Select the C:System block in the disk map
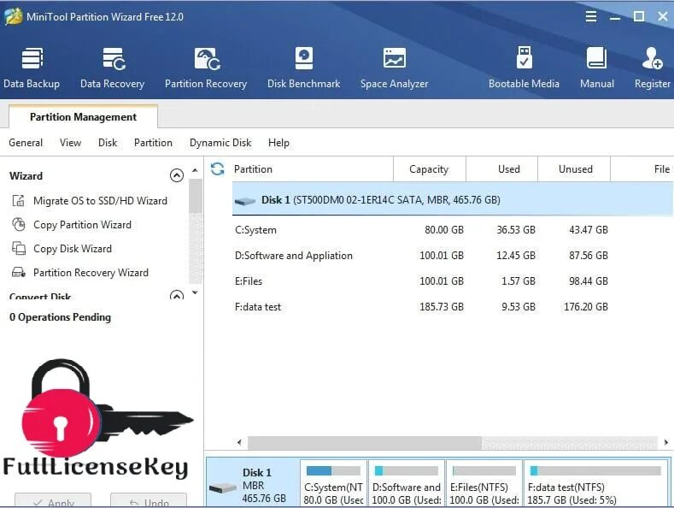The width and height of the screenshot is (674, 508). [333, 483]
